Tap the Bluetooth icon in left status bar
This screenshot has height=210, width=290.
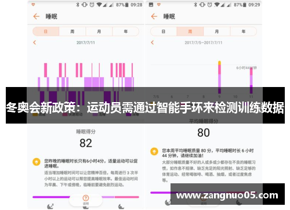(x=78, y=5)
